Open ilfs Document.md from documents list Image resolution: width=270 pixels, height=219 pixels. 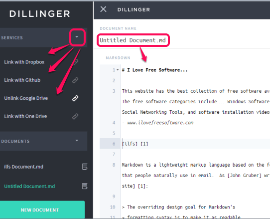coord(24,167)
